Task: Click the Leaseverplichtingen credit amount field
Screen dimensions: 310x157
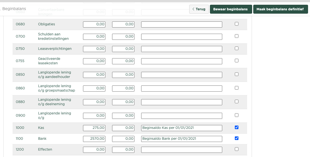Action: [x=123, y=49]
